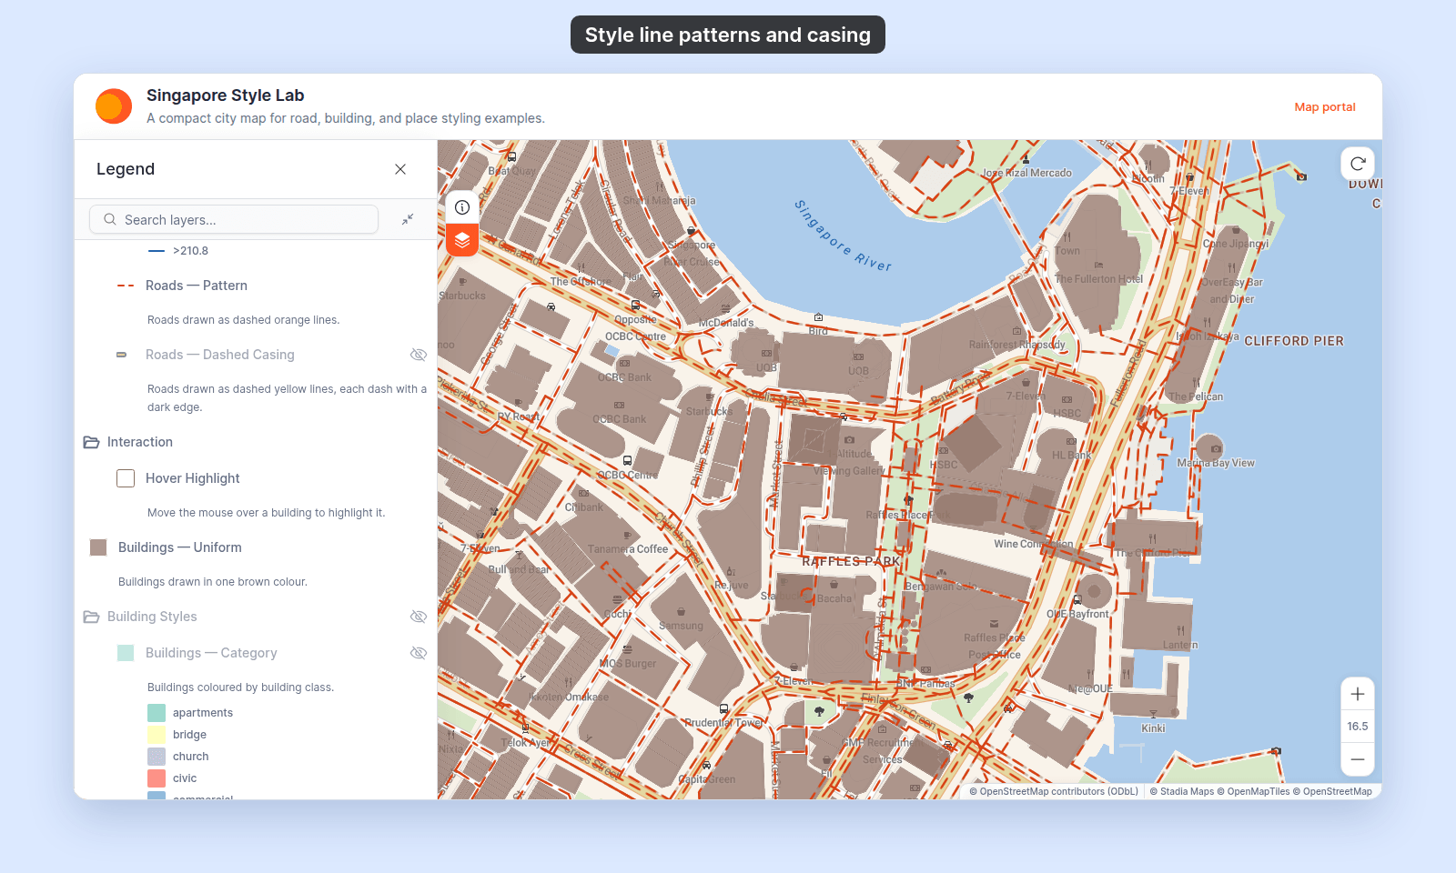Toggle the orange layers button
Screen dimensions: 1456x873
click(x=462, y=240)
